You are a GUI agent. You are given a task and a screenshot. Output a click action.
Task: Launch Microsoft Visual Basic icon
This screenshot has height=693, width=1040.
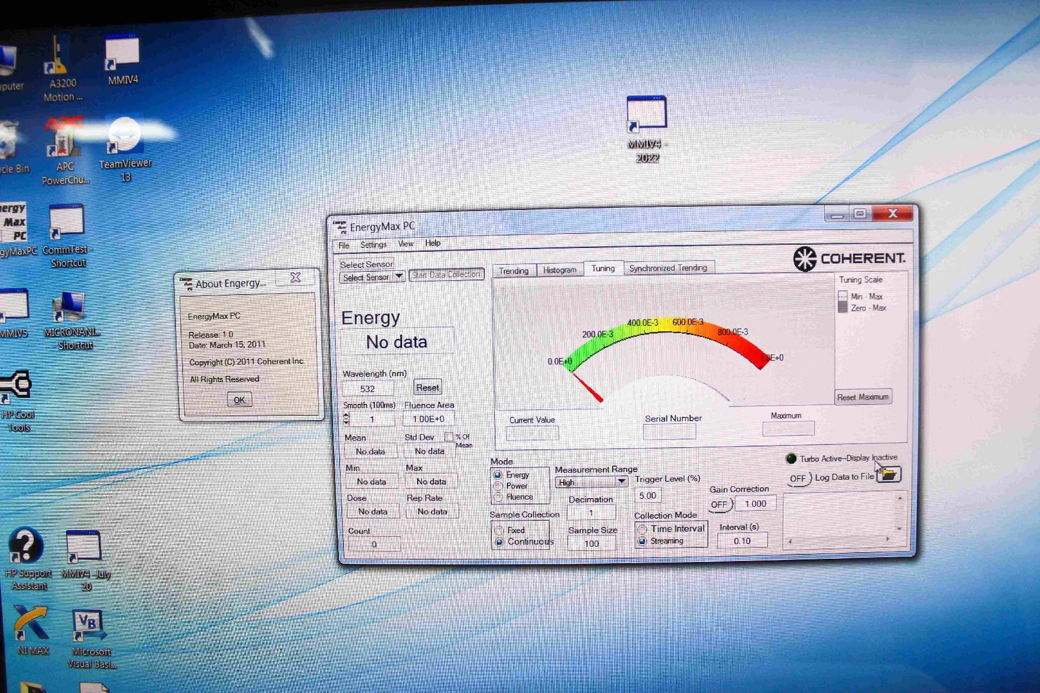[x=92, y=639]
